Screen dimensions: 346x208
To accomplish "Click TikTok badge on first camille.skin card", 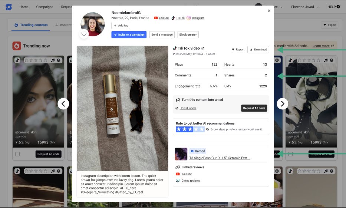I will [17, 60].
